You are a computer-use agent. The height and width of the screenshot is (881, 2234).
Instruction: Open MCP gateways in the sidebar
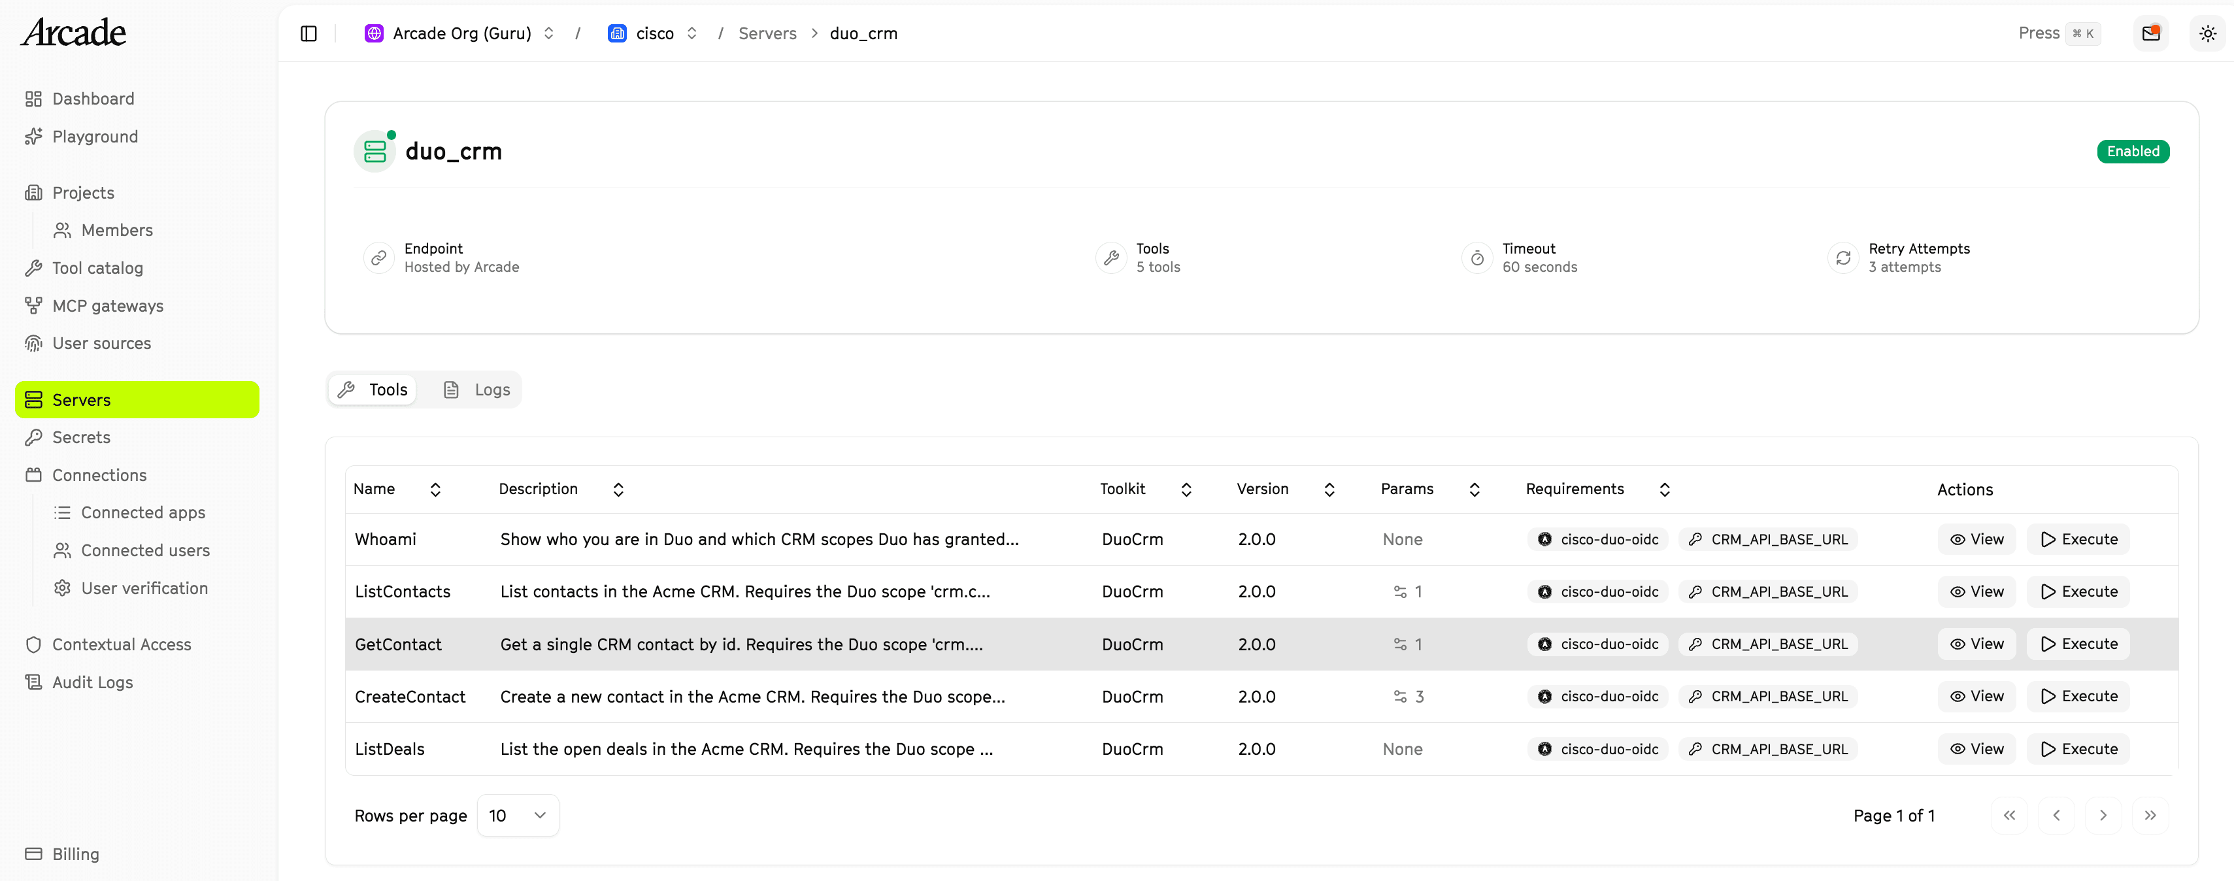click(137, 305)
